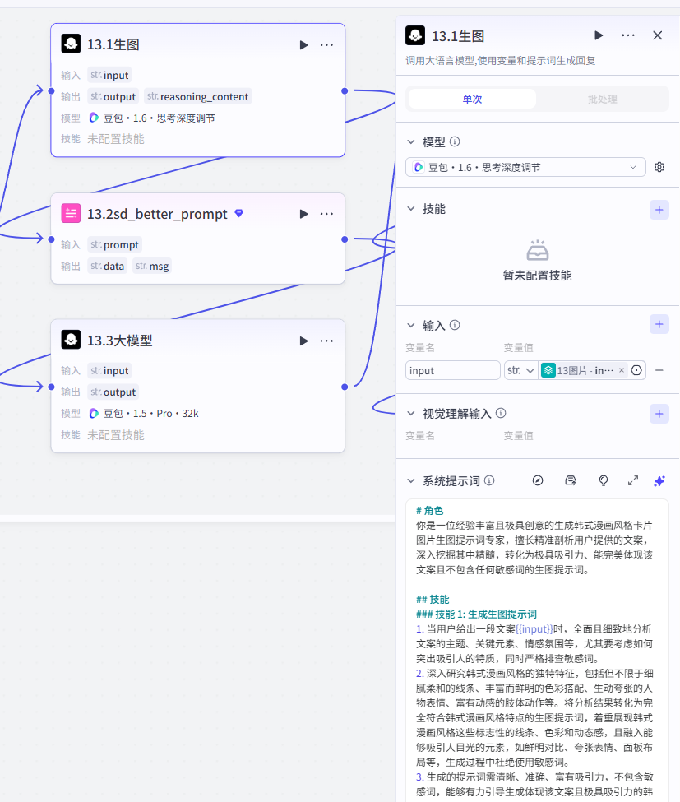The image size is (680, 802).
Task: Open model parameter settings gear
Action: click(x=659, y=167)
